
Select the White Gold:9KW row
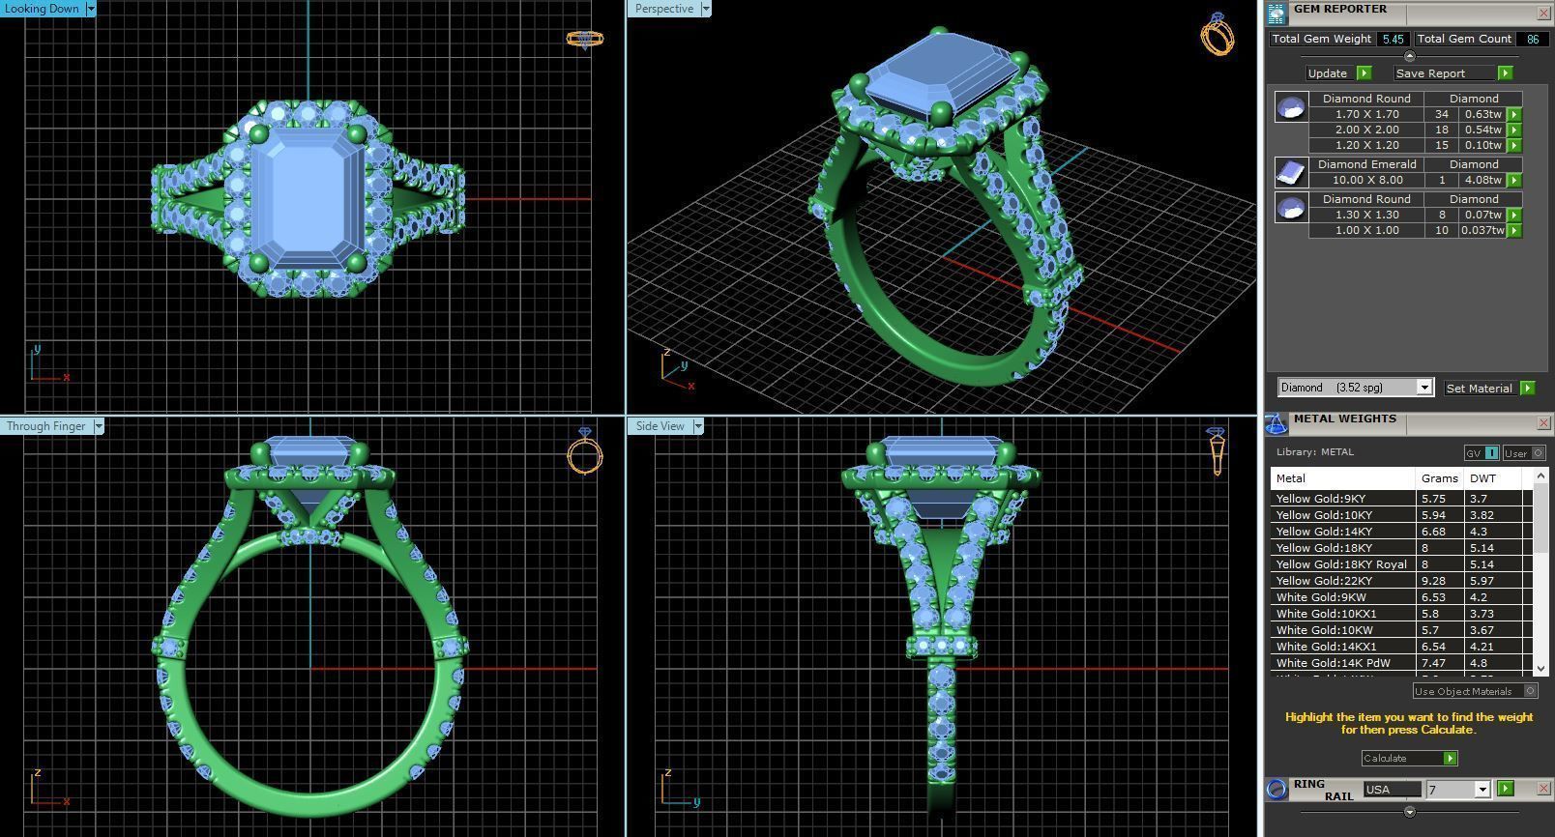coord(1401,597)
